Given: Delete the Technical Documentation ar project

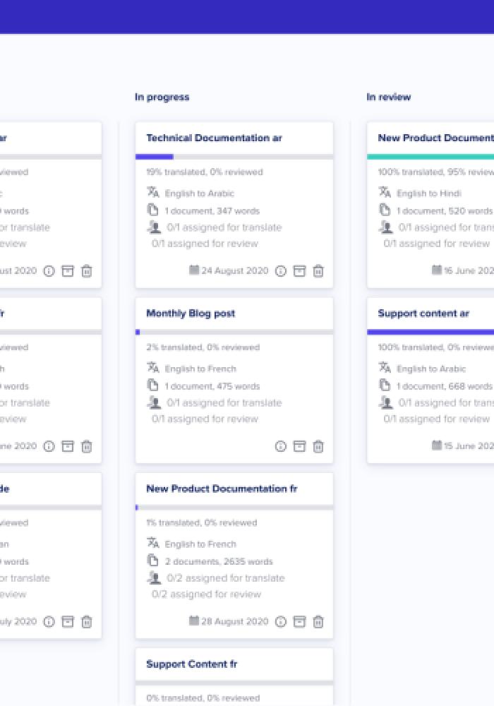Looking at the screenshot, I should pyautogui.click(x=318, y=271).
